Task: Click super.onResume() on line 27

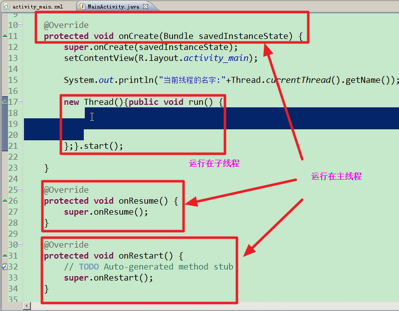Action: point(106,212)
